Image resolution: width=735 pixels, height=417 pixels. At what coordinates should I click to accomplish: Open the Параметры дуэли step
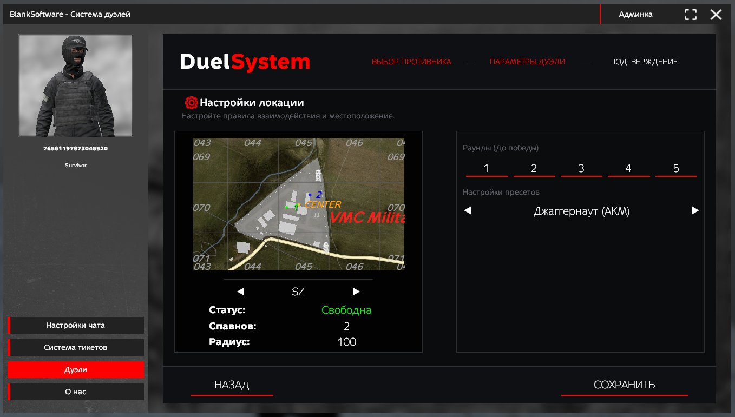coord(527,62)
